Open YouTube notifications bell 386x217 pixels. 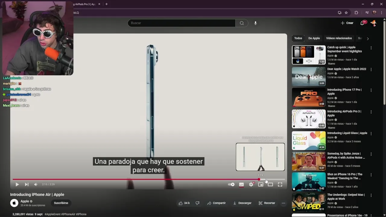(362, 23)
